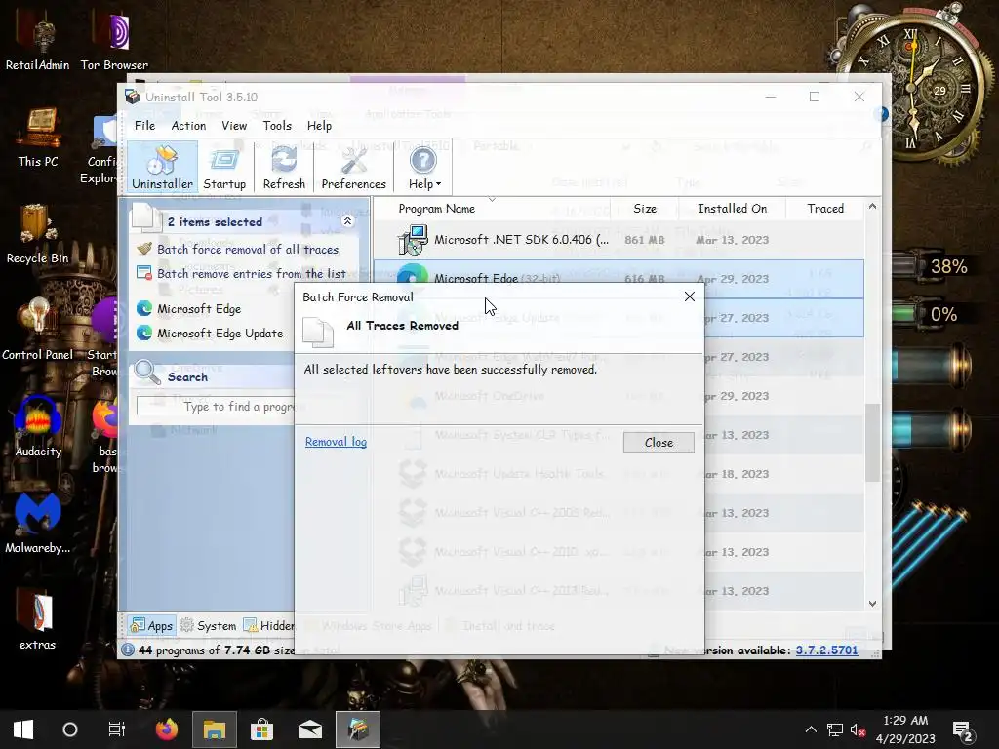Switch to the Apps tab
The width and height of the screenshot is (999, 749).
pos(151,625)
